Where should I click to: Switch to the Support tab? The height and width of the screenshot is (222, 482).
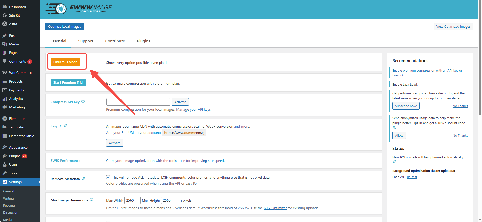[x=85, y=41]
